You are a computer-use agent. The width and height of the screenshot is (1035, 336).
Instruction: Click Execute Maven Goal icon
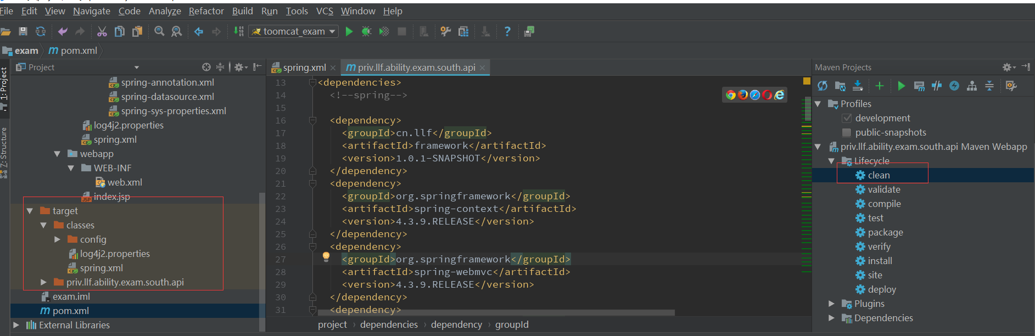click(x=919, y=86)
